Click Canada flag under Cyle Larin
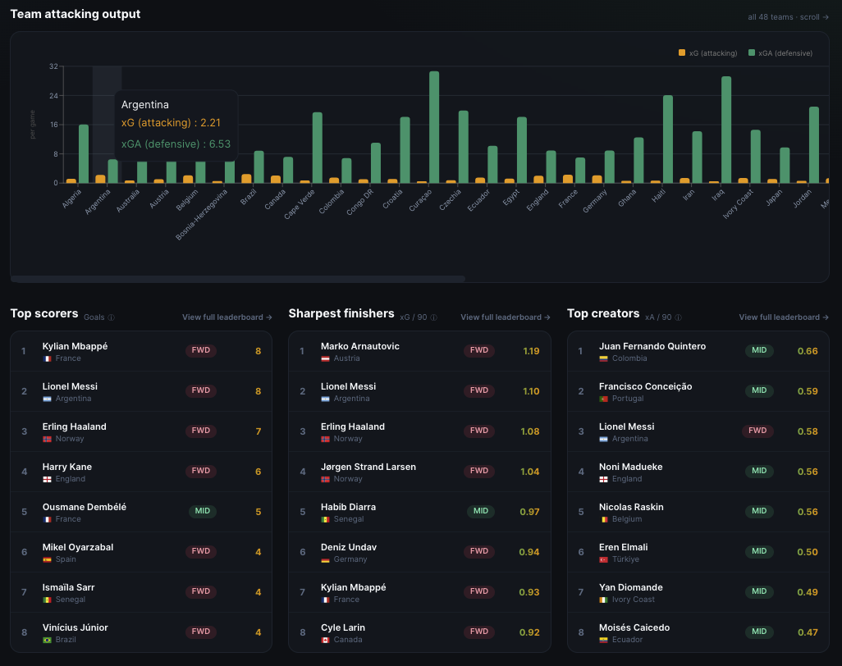Viewport: 842px width, 666px height. [326, 640]
